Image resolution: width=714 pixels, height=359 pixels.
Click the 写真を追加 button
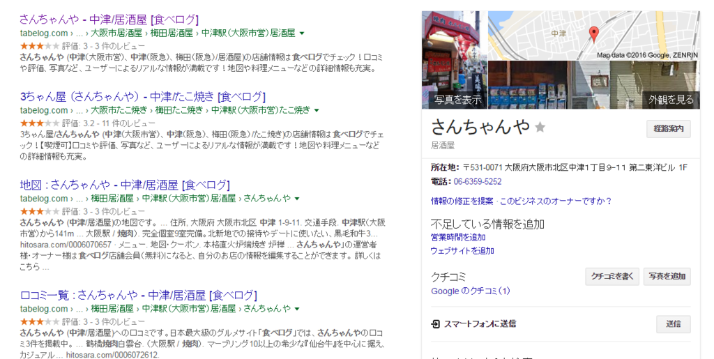coord(667,276)
